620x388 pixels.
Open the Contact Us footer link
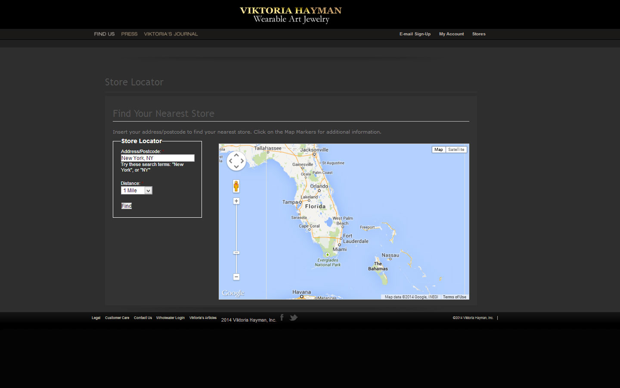click(x=143, y=318)
